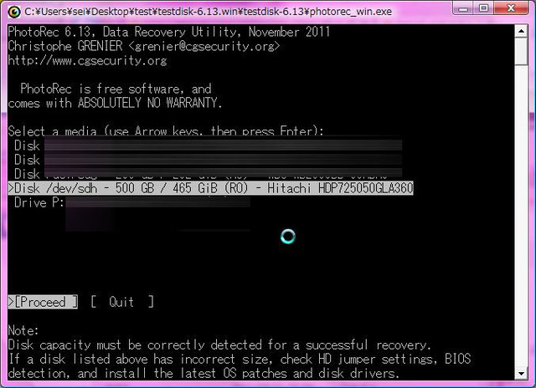Select the Quit option
536x388 pixels.
tap(122, 302)
